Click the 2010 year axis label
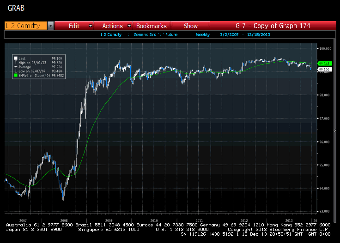Image resolution: width=340 pixels, height=243 pixels. point(154,220)
